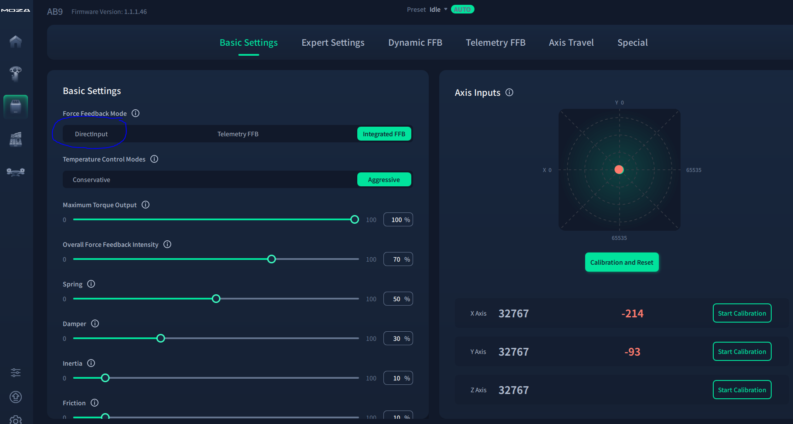The width and height of the screenshot is (793, 424).
Task: Switch to Expert Settings tab
Action: tap(333, 43)
